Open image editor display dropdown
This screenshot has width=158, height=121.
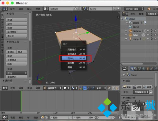141,92
